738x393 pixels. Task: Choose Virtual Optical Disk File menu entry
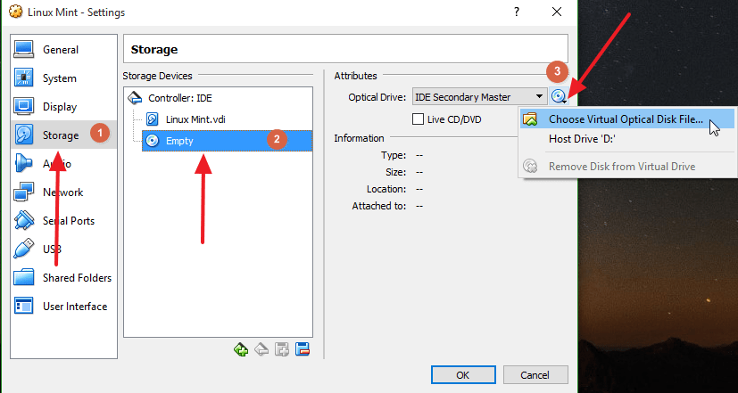tap(627, 119)
